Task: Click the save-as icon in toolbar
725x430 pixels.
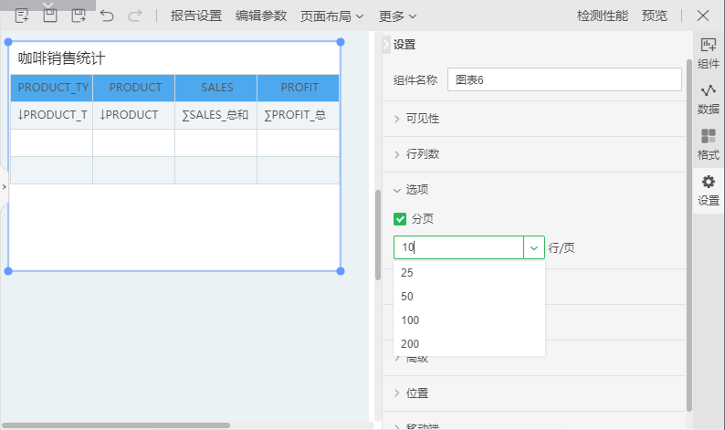Action: (79, 16)
